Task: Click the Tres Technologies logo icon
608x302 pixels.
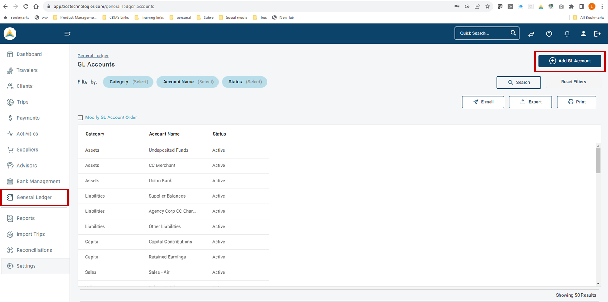Action: (9, 34)
